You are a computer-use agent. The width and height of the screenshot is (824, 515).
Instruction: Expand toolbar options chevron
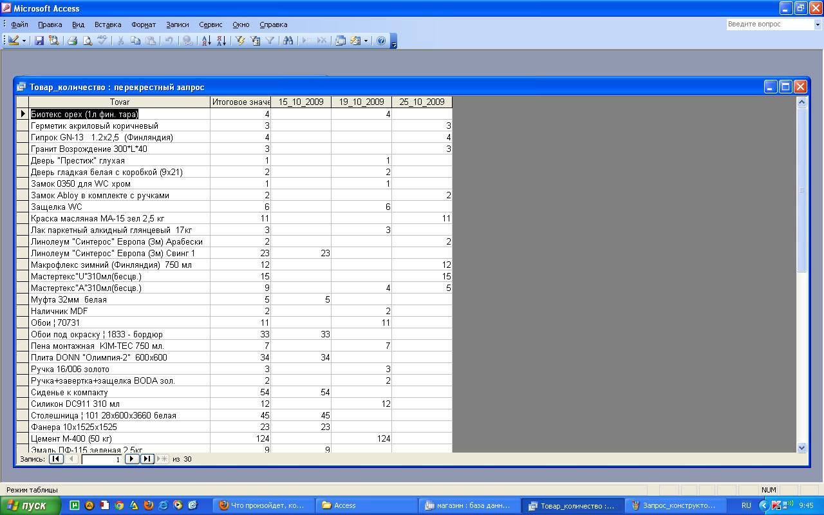point(393,41)
